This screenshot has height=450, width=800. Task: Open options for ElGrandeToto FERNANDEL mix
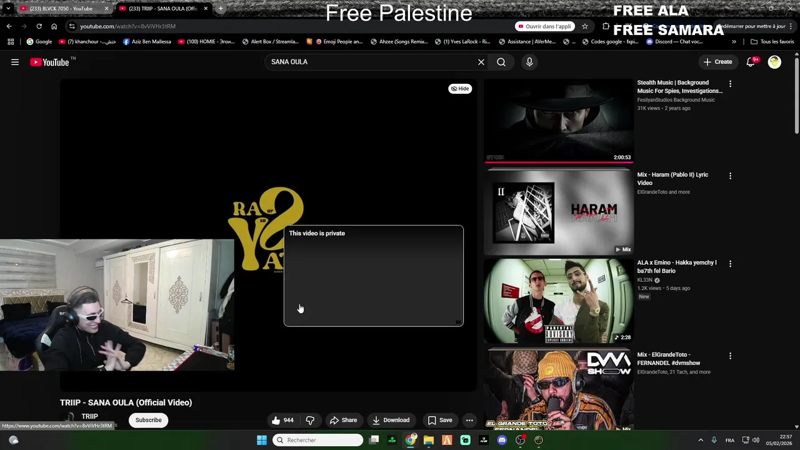[x=730, y=356]
